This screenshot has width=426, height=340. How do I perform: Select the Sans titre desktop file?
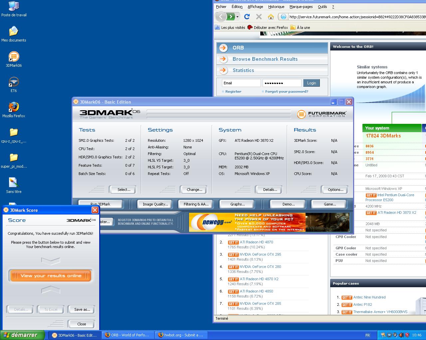[14, 185]
